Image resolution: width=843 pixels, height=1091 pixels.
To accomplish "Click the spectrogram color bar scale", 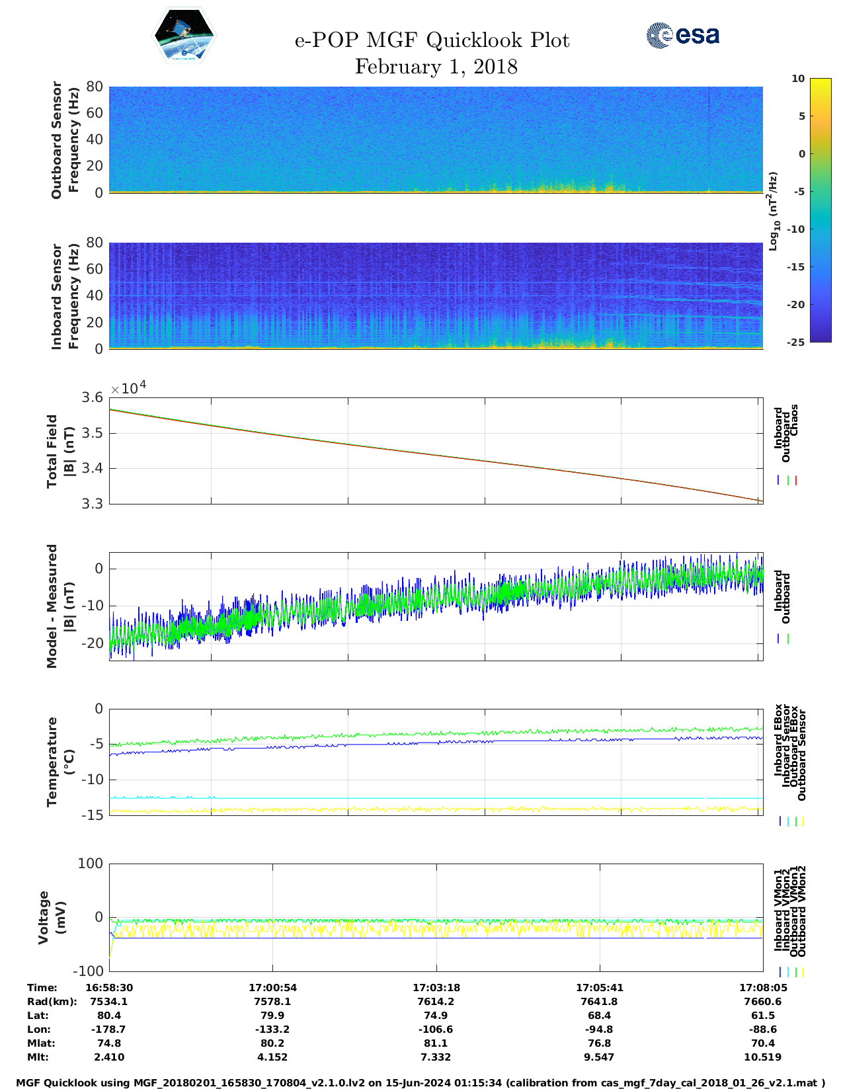I will pyautogui.click(x=801, y=210).
